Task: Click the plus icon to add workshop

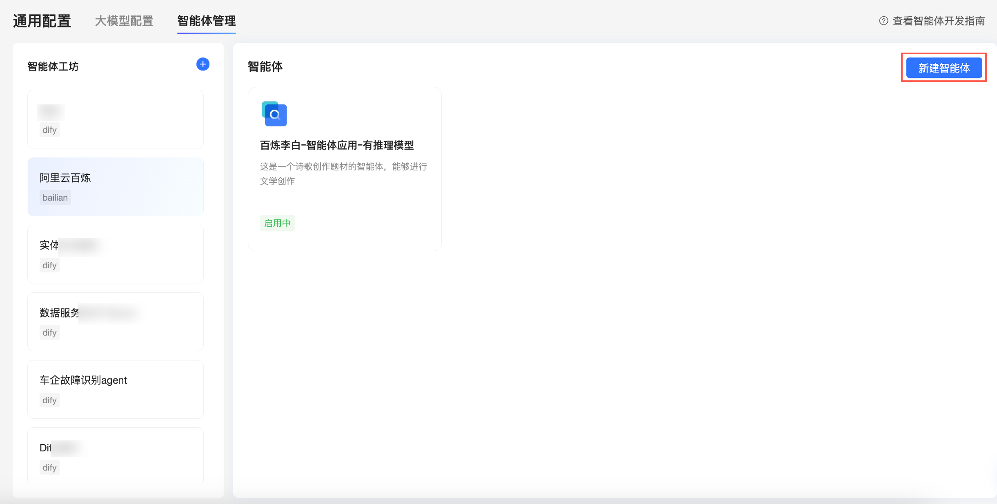Action: [x=203, y=64]
